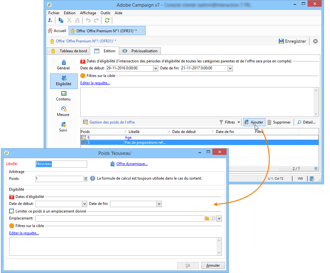Click the list menu icon near 2 / ?
330x273 pixels.
coord(316,168)
